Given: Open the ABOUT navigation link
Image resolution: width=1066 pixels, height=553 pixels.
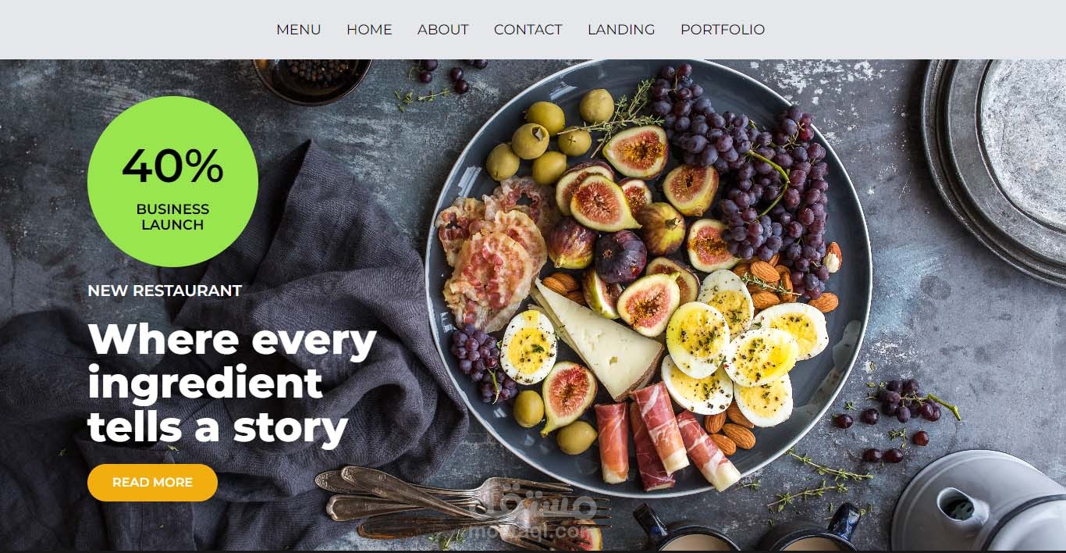Looking at the screenshot, I should tap(442, 30).
